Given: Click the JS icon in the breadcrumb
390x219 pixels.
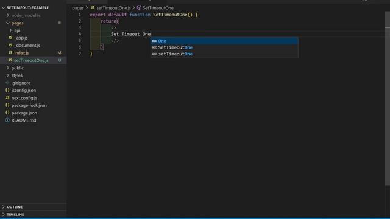Looking at the screenshot, I should coord(93,8).
